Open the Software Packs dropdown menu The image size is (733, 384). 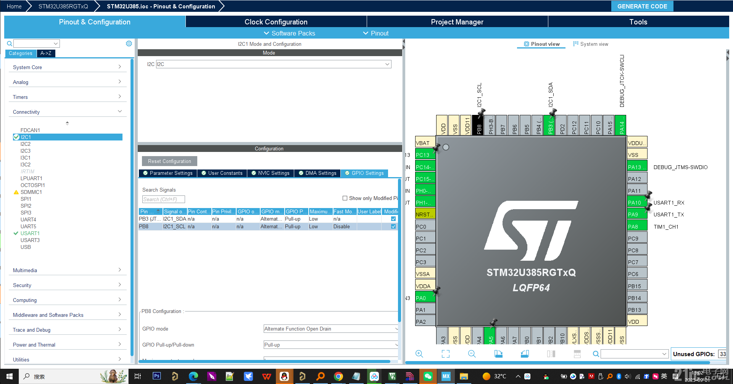[x=290, y=33]
